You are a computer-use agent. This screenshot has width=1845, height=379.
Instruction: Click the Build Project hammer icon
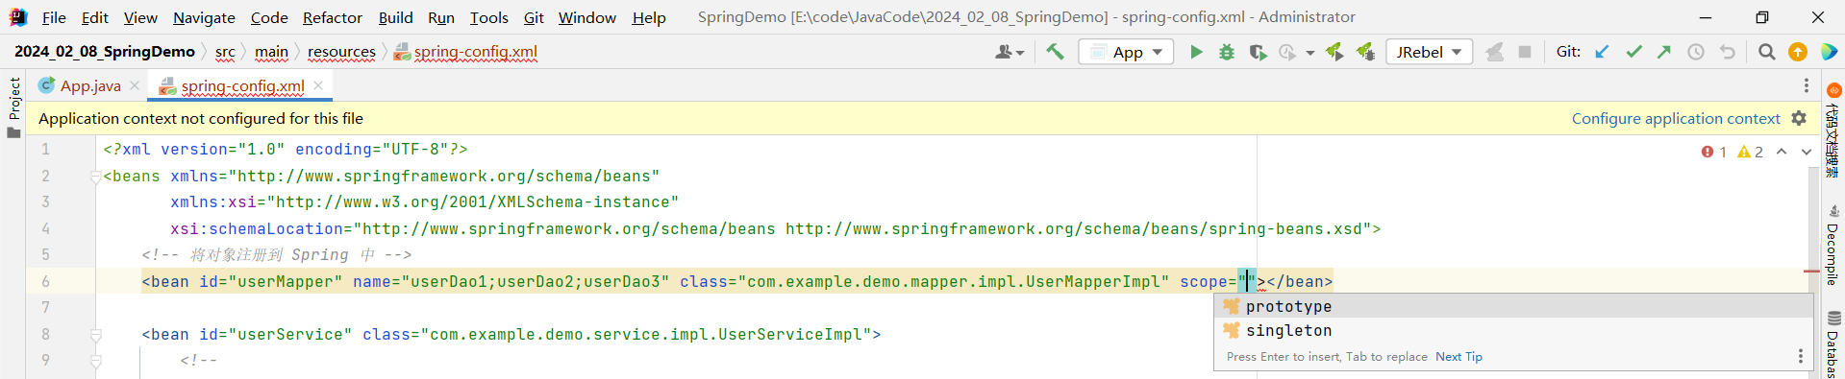(x=1055, y=52)
